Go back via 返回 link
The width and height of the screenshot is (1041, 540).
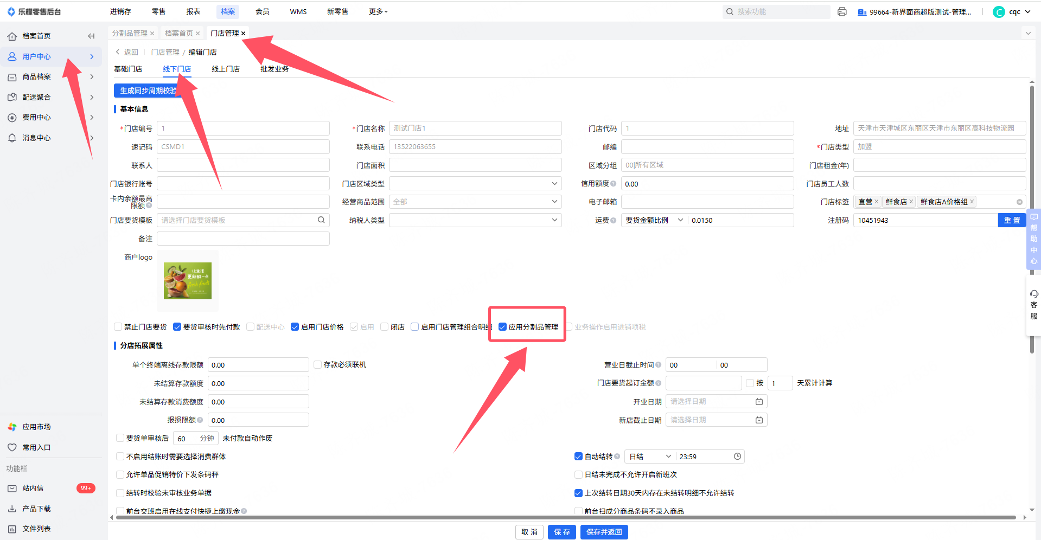(x=127, y=52)
